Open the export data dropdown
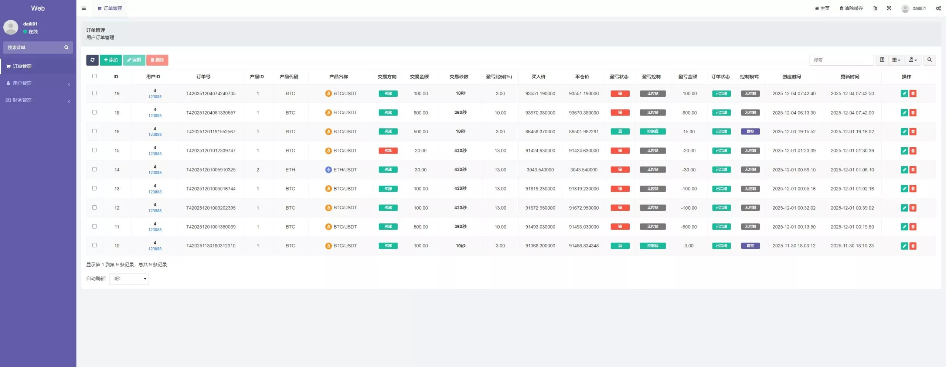Screen dimensions: 946x367 (913, 60)
